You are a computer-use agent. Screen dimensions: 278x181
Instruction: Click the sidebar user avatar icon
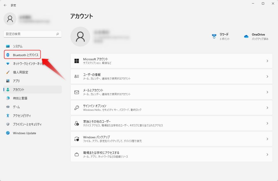(10, 19)
